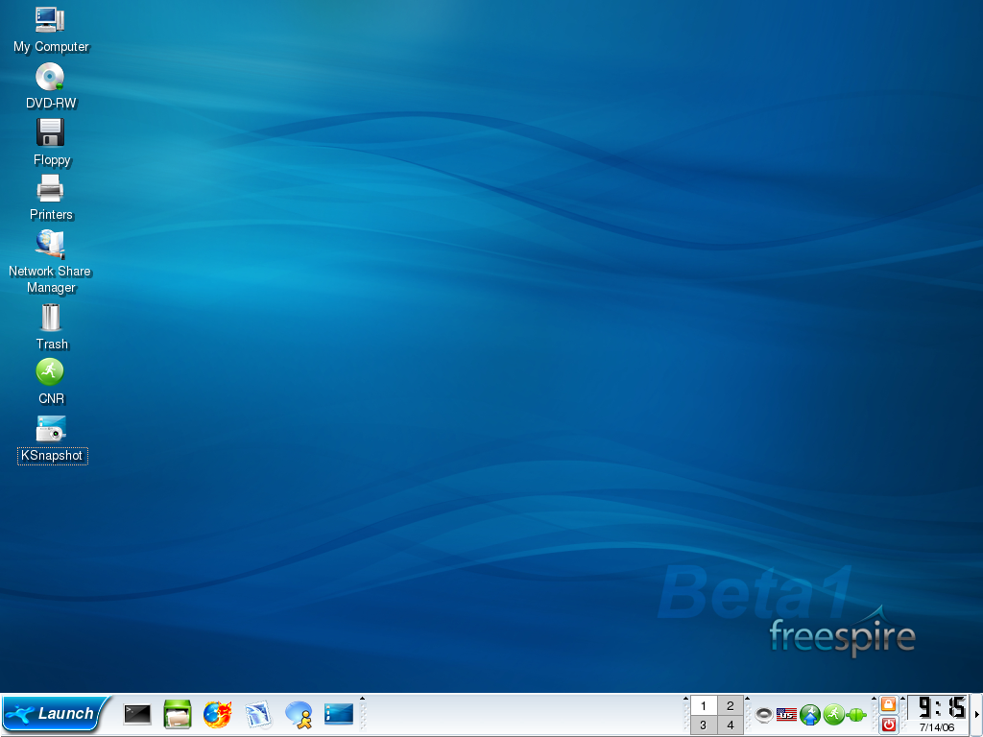The width and height of the screenshot is (983, 737).
Task: Select the DVD-RW drive icon
Action: 51,86
